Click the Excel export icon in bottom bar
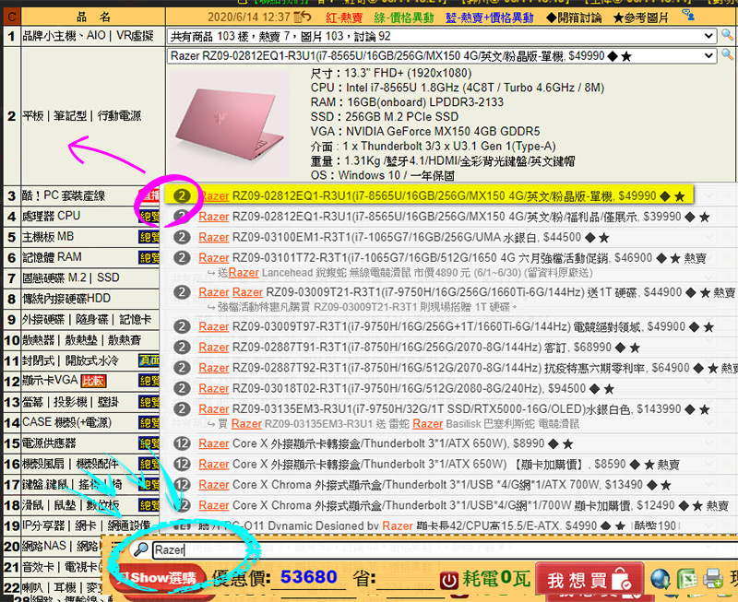The image size is (738, 602). coord(686,579)
